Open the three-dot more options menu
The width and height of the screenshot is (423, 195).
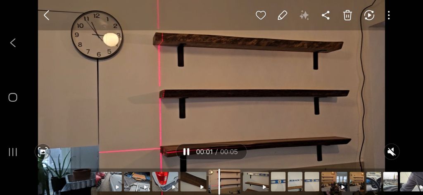(389, 15)
